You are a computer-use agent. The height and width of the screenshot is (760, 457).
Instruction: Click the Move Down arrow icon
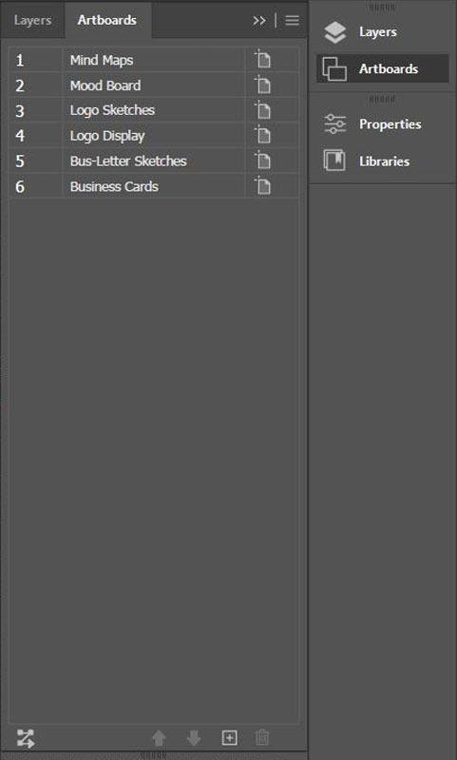(x=194, y=738)
